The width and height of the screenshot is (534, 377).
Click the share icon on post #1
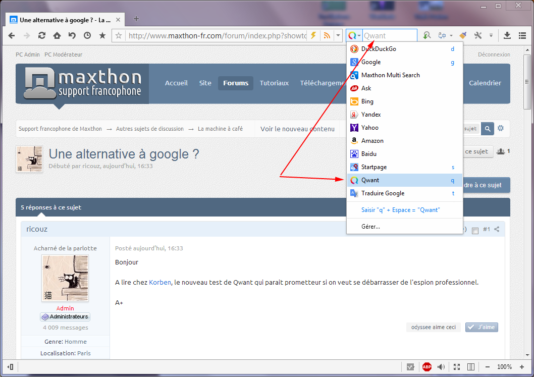pyautogui.click(x=497, y=229)
